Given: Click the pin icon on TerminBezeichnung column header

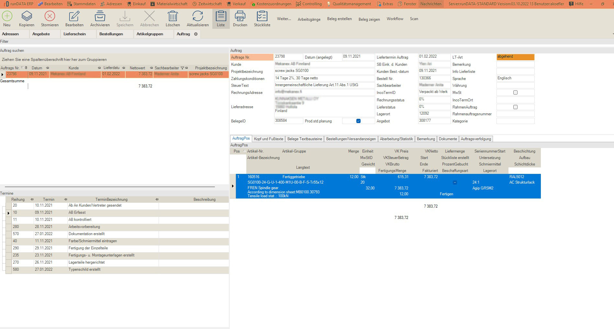Looking at the screenshot, I should click(x=157, y=199).
